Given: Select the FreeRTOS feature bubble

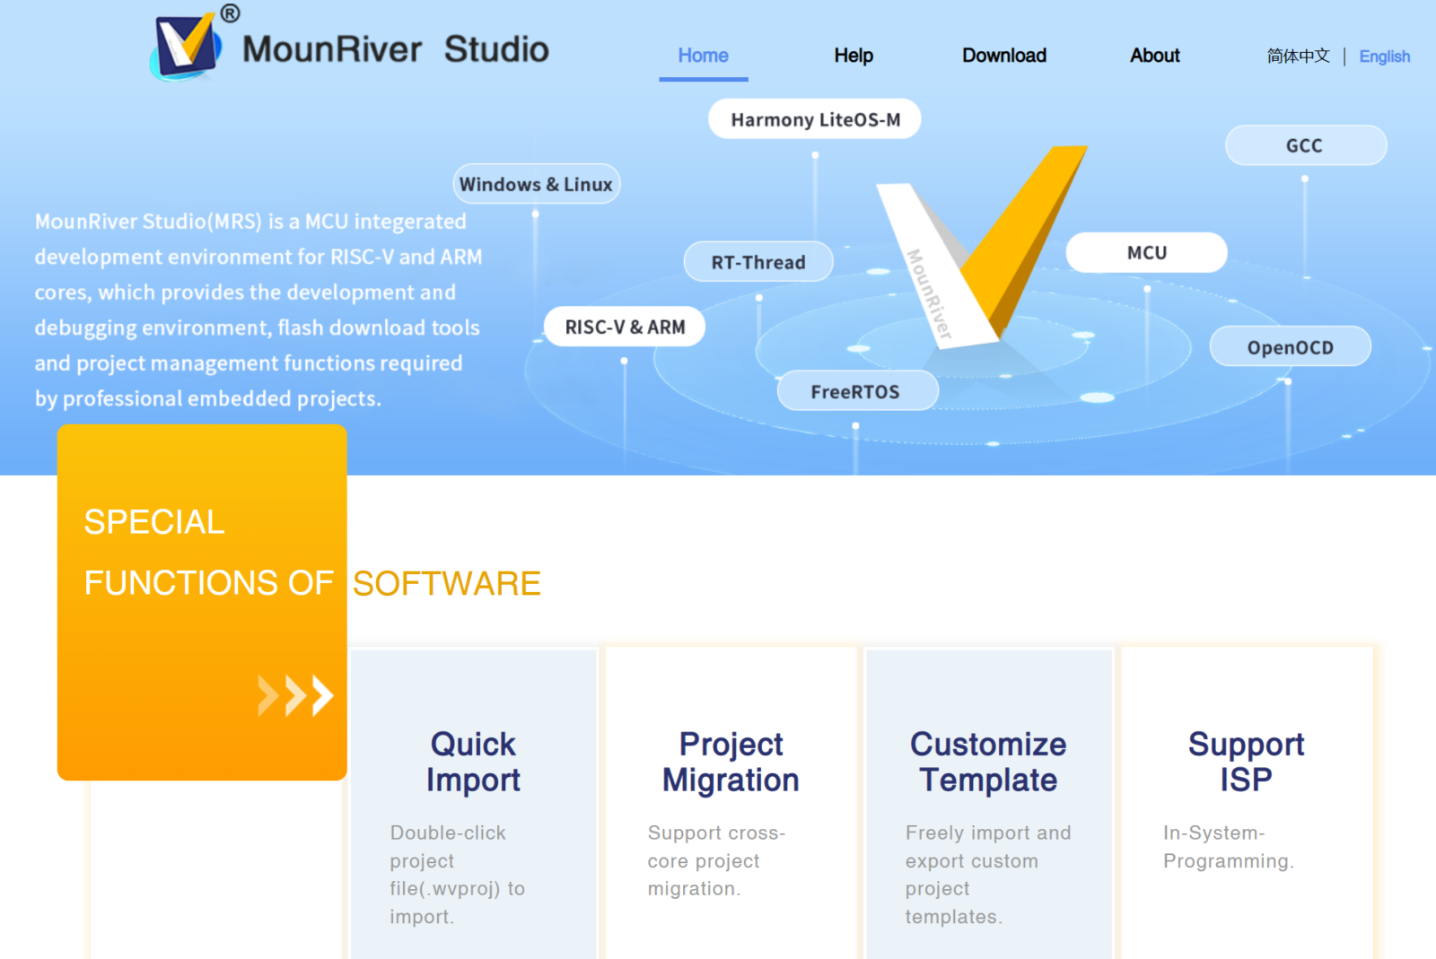Looking at the screenshot, I should coord(857,390).
